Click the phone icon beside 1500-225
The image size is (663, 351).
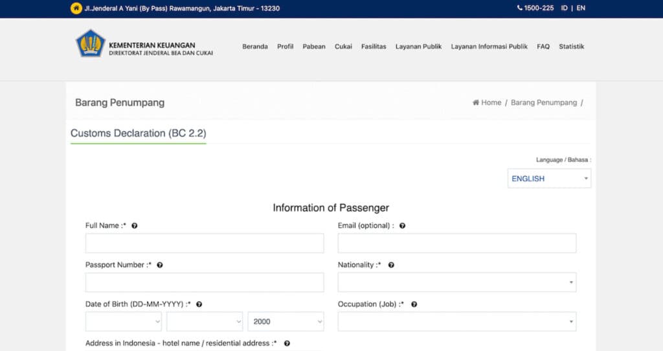tap(520, 8)
